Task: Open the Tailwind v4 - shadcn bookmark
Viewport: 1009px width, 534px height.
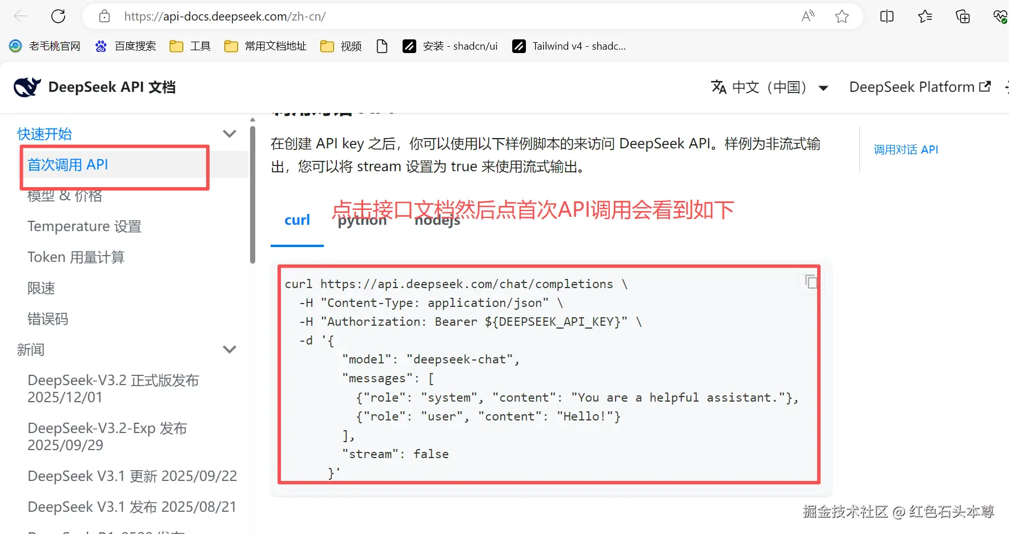Action: coord(569,46)
